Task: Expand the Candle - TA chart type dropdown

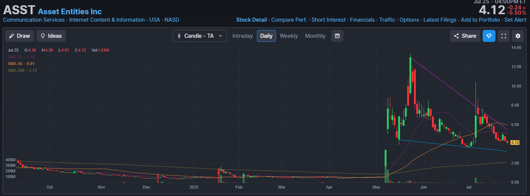Action: (200, 36)
